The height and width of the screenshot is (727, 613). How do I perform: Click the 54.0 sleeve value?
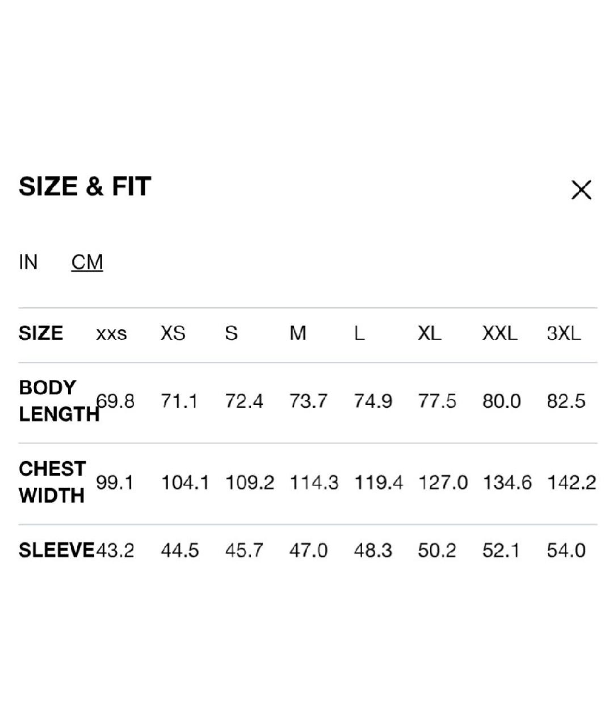(566, 550)
